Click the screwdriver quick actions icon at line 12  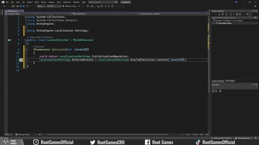coord(21,60)
